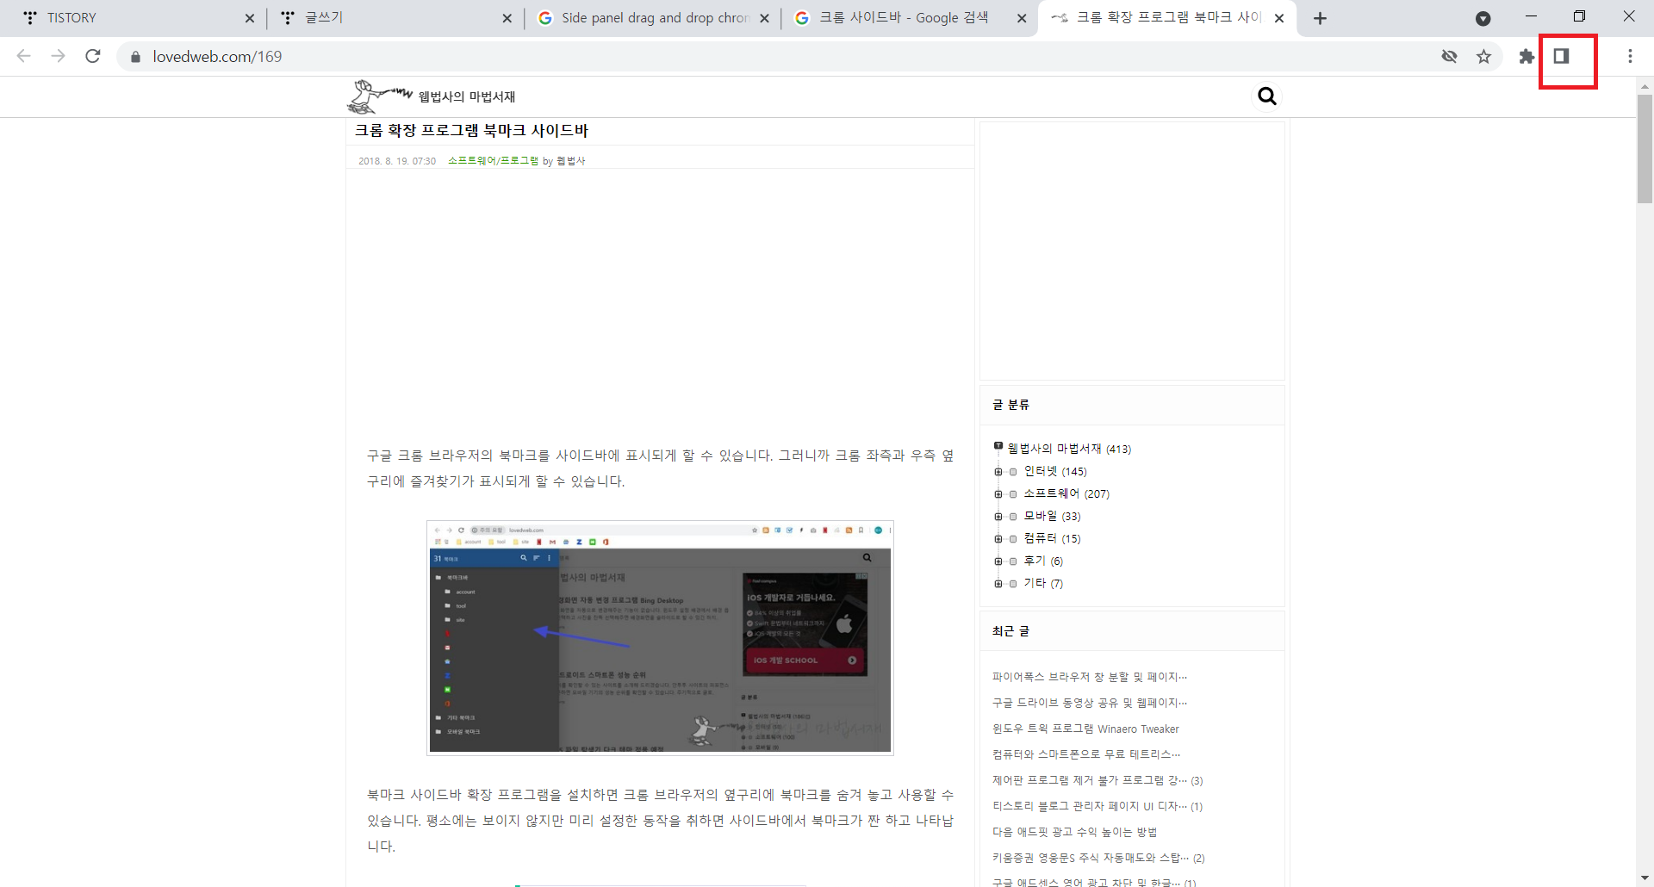This screenshot has width=1654, height=887.
Task: Close the 크롬 사이드바 Google 검색 tab
Action: point(1022,18)
